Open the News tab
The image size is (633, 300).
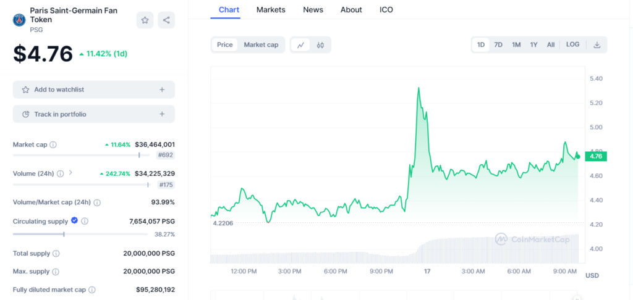tap(313, 10)
